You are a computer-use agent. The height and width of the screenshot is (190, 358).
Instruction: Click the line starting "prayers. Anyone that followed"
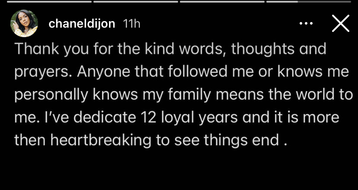[182, 72]
